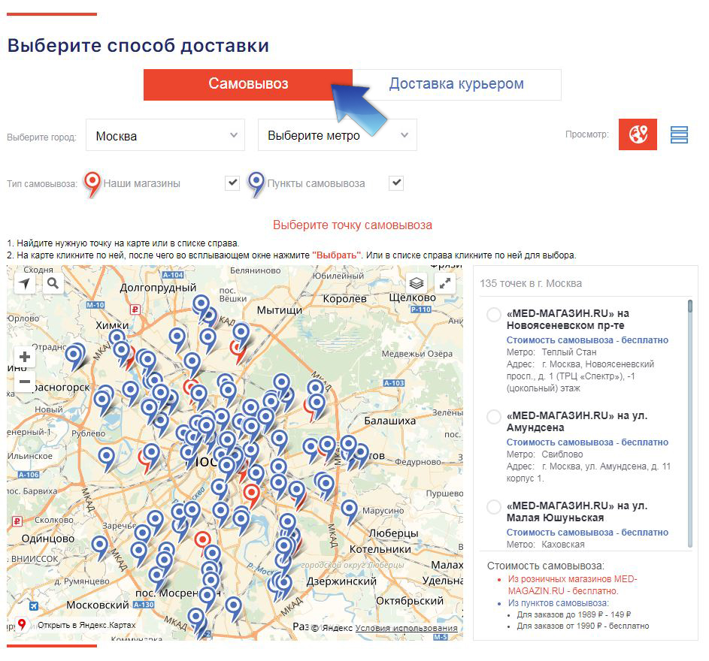The height and width of the screenshot is (661, 709).
Task: Click the Из пунктов самовывоза text
Action: (x=559, y=602)
